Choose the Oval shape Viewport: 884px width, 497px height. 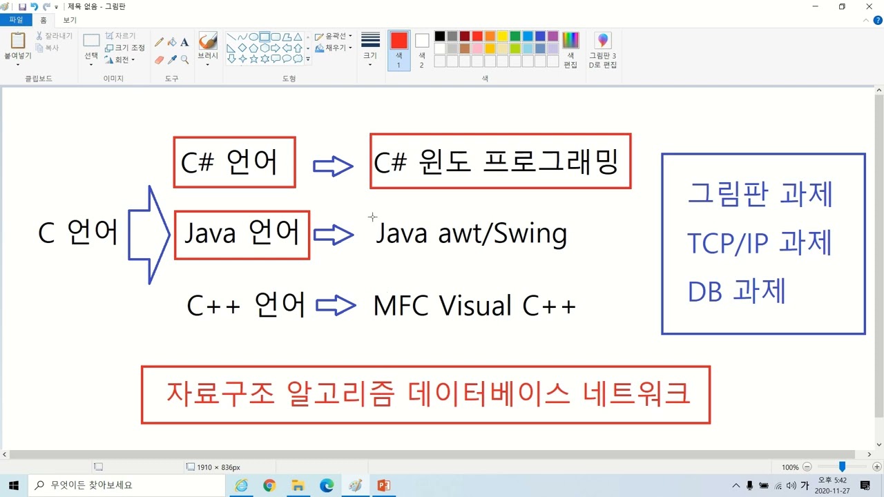[x=253, y=37]
